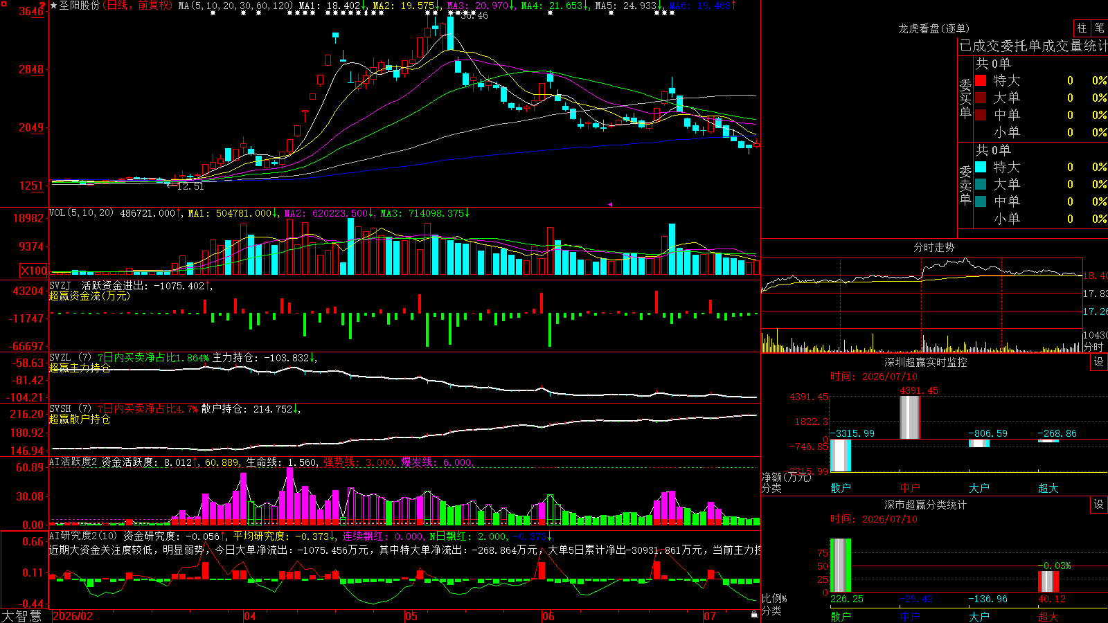Screen dimensions: 1108x623
Task: Click the 中户 bar labeled 4391.45
Action: 910,417
